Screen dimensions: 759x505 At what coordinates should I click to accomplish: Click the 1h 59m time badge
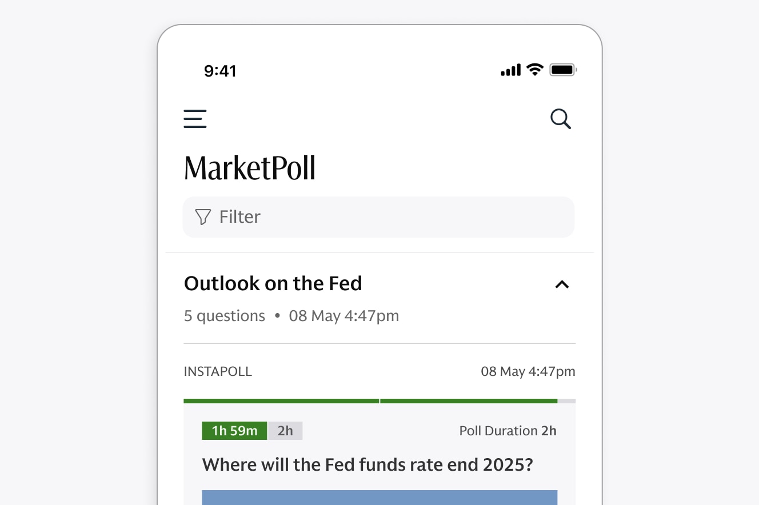(x=234, y=431)
